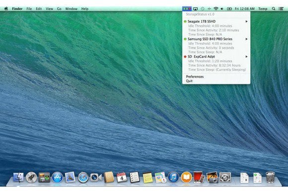Quit StorageStatus from its menu
The image size is (288, 193).
point(189,81)
